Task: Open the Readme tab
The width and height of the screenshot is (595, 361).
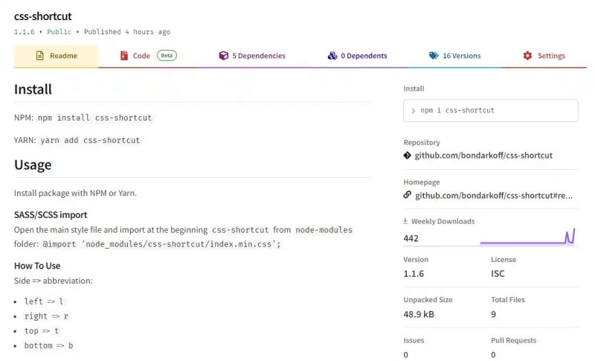Action: [x=57, y=56]
